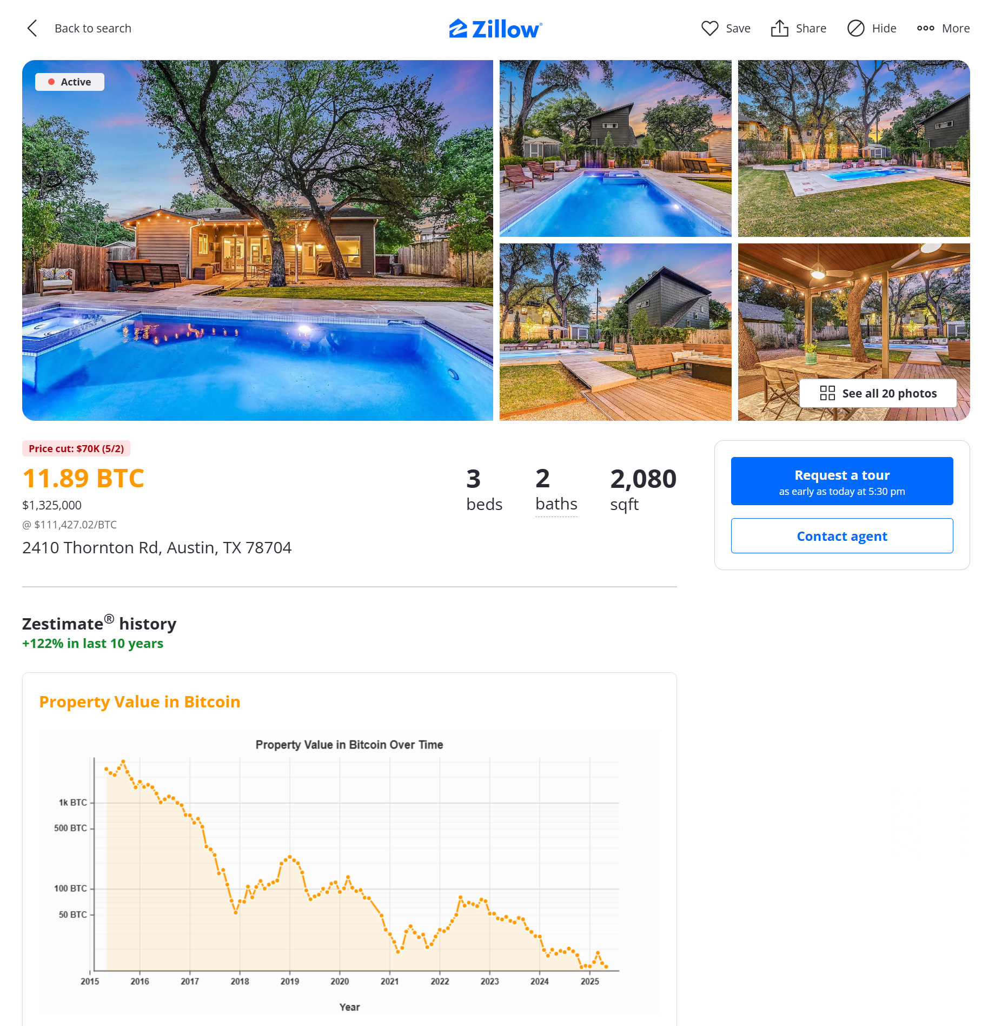Viewport: 995px width, 1026px height.
Task: Click Request a tour button
Action: point(842,481)
